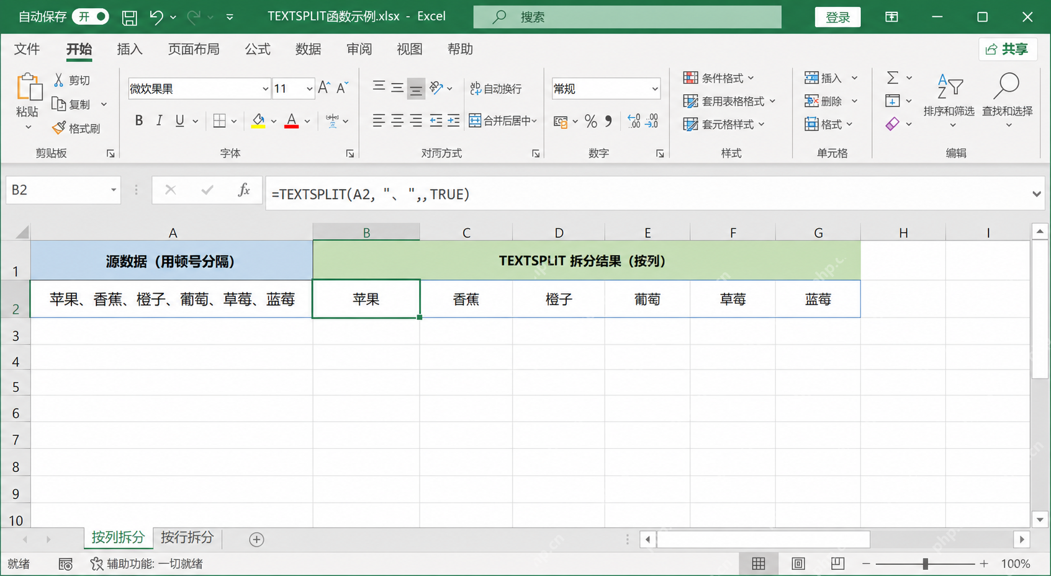
Task: Open font name dropdown 微软雅黑
Action: click(x=265, y=89)
